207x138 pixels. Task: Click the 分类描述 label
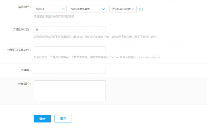[24, 84]
